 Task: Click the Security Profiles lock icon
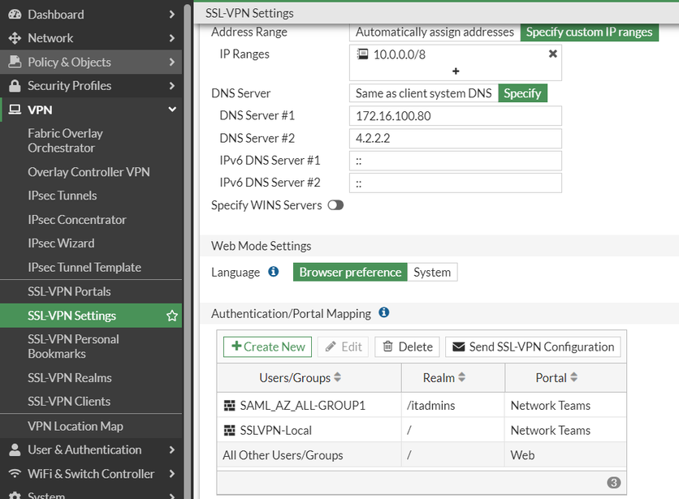pyautogui.click(x=14, y=86)
